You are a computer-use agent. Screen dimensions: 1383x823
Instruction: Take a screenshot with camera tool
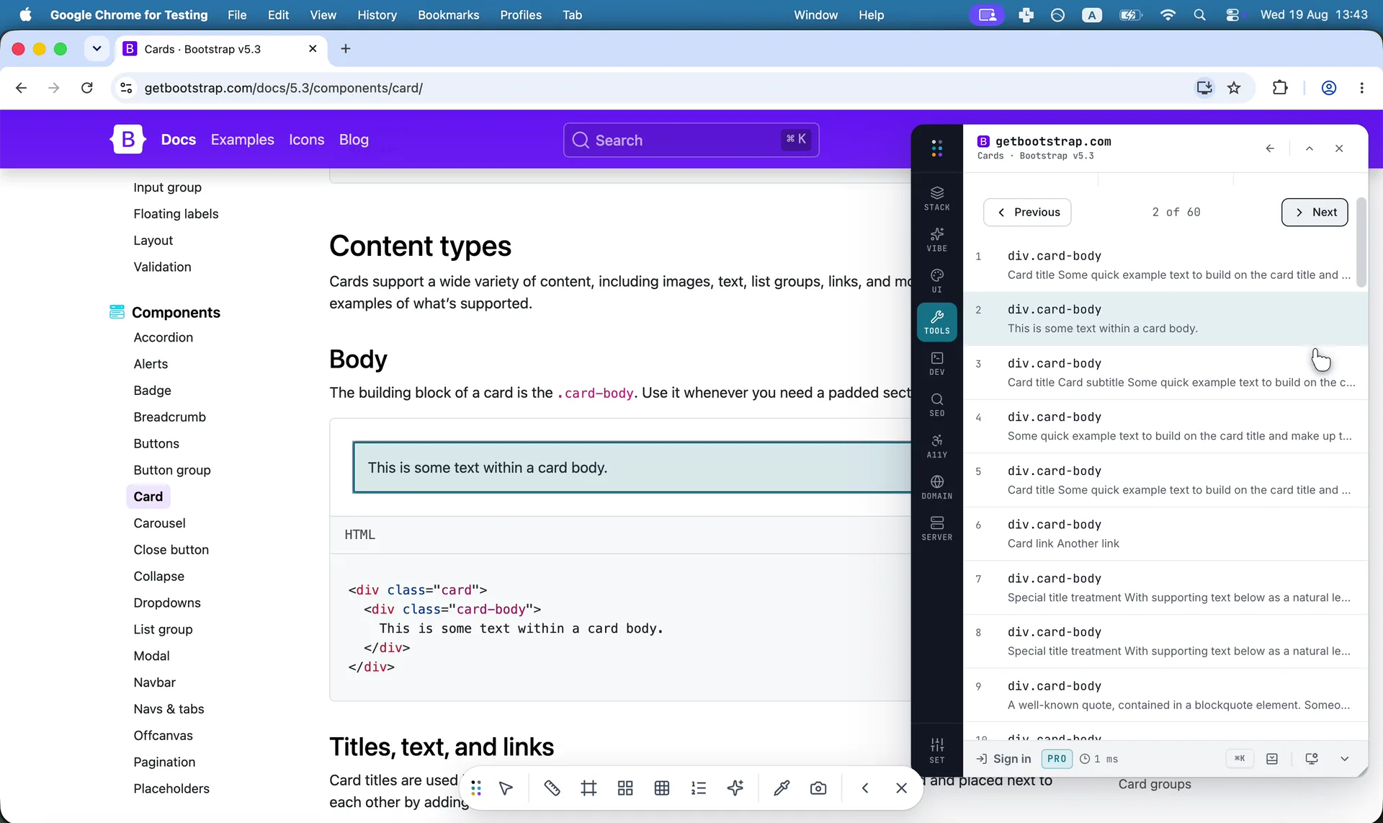click(818, 788)
